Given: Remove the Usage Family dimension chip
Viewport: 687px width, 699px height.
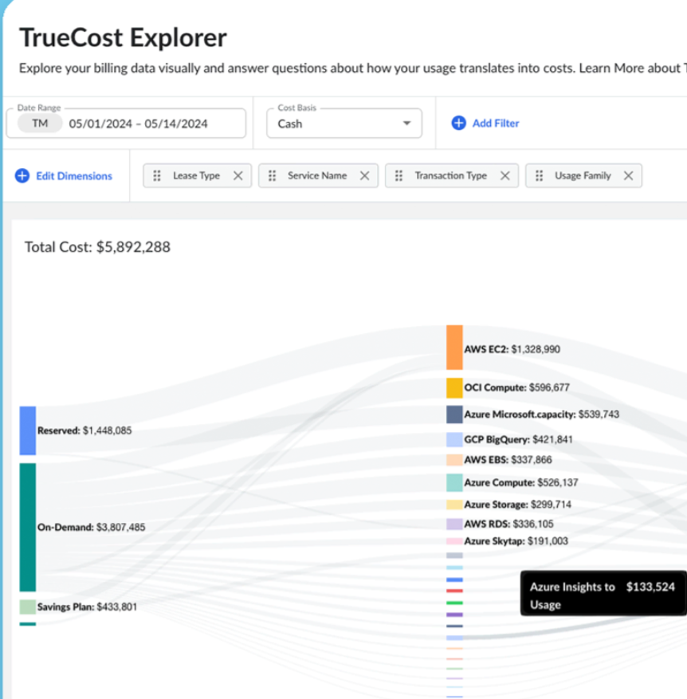Looking at the screenshot, I should 628,175.
